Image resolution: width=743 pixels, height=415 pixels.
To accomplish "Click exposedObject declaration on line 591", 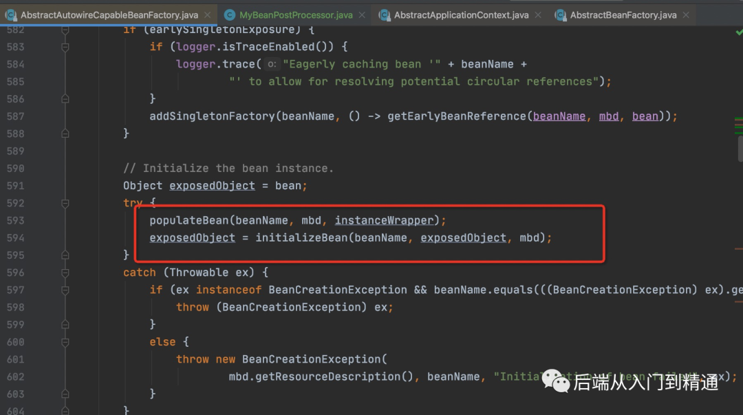I will (x=212, y=185).
